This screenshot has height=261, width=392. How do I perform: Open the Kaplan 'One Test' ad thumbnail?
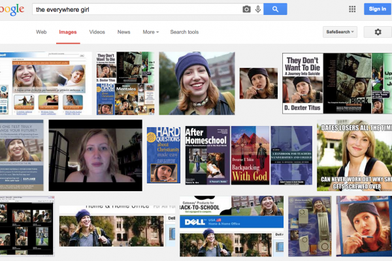tap(22, 155)
